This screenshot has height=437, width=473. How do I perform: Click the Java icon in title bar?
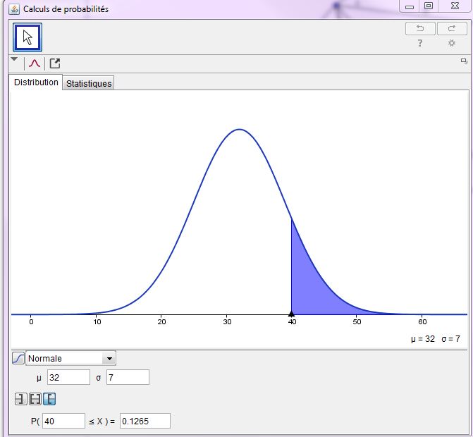tap(14, 8)
